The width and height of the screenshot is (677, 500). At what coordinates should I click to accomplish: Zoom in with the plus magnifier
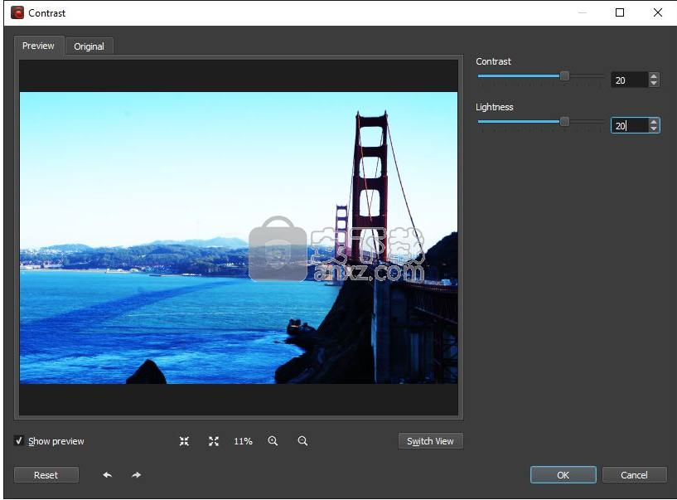point(273,441)
